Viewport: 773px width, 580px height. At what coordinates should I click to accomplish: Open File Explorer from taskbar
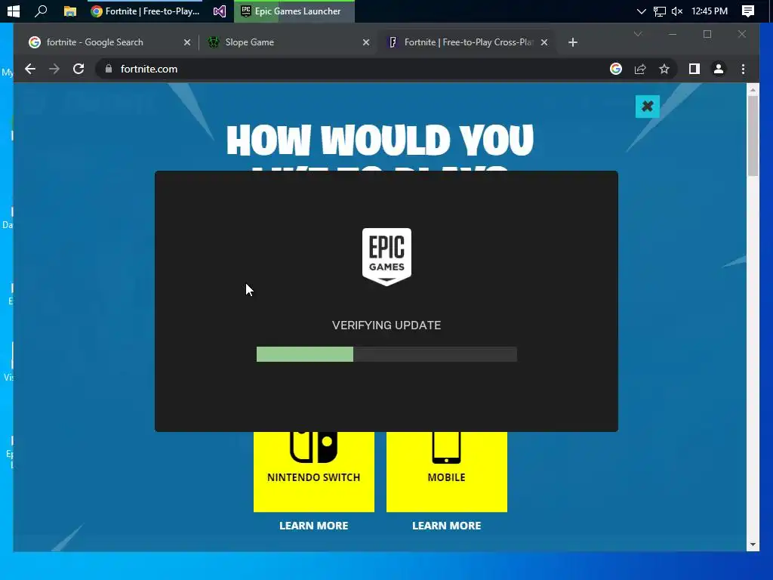click(70, 11)
